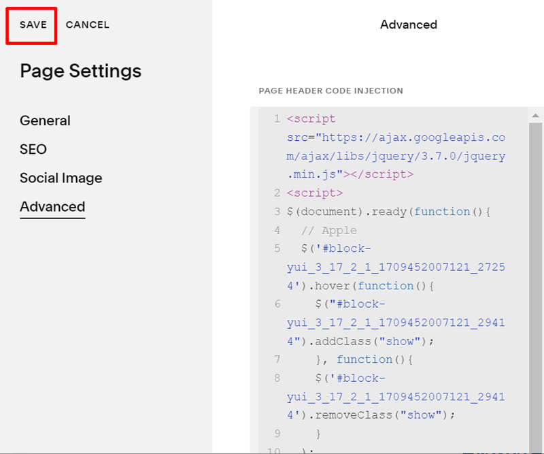Click the code editor scrollbar up arrow
Image resolution: width=544 pixels, height=454 pixels.
click(535, 116)
